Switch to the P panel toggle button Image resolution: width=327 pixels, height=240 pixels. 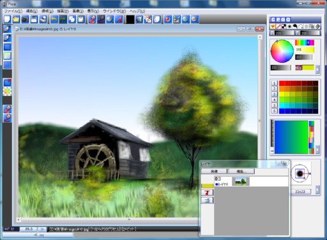point(278,20)
